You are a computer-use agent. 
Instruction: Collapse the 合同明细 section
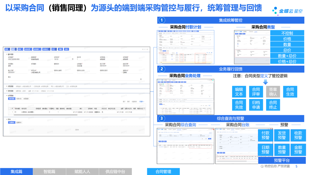tap(7, 96)
